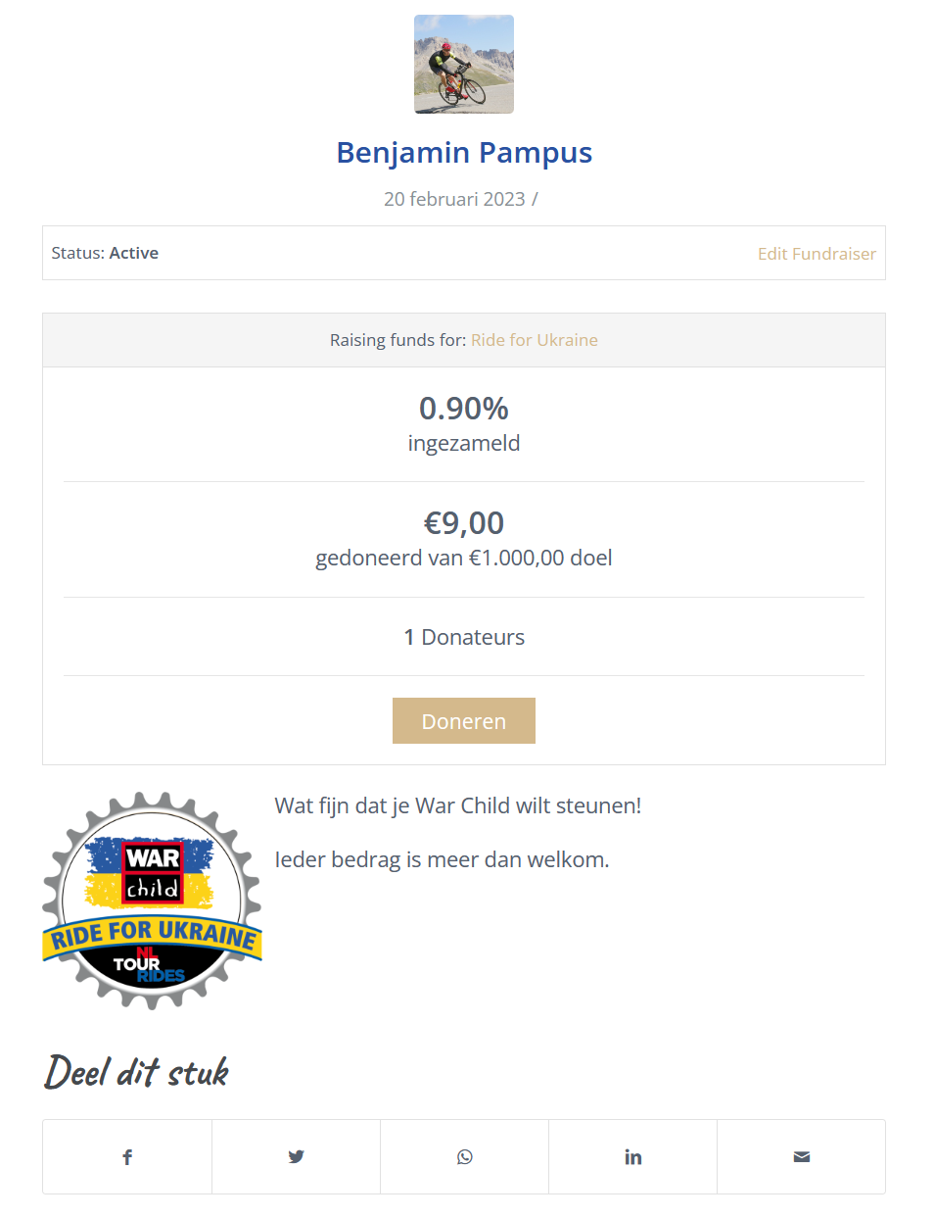Viewport: 934px width, 1218px height.
Task: Click the Deel dit stuk heading
Action: [137, 1073]
